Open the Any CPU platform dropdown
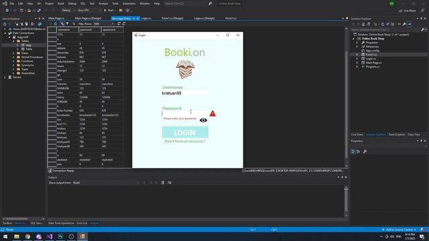The image size is (429, 241). [x=89, y=10]
